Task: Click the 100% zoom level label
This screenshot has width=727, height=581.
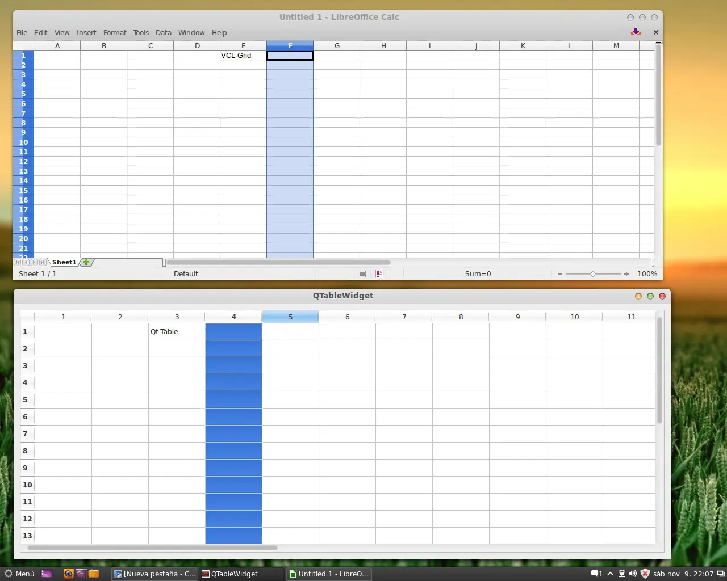Action: pyautogui.click(x=647, y=273)
